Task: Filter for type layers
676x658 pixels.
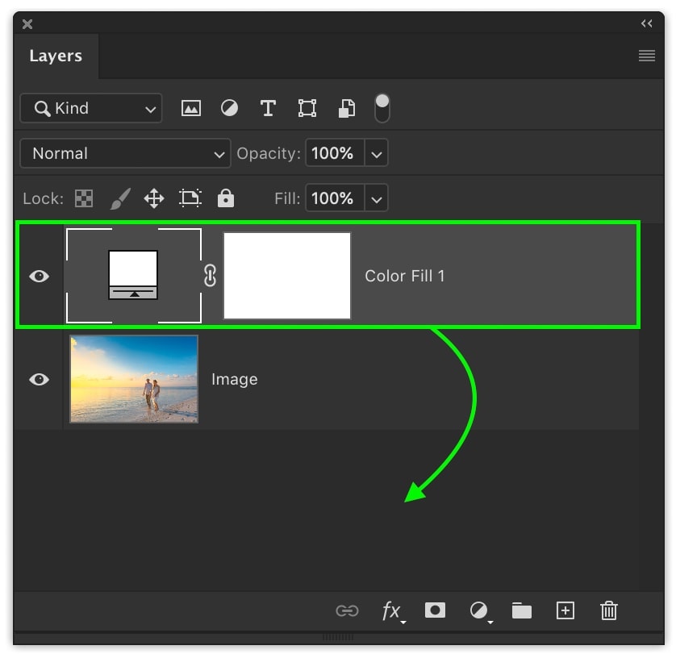Action: click(268, 108)
